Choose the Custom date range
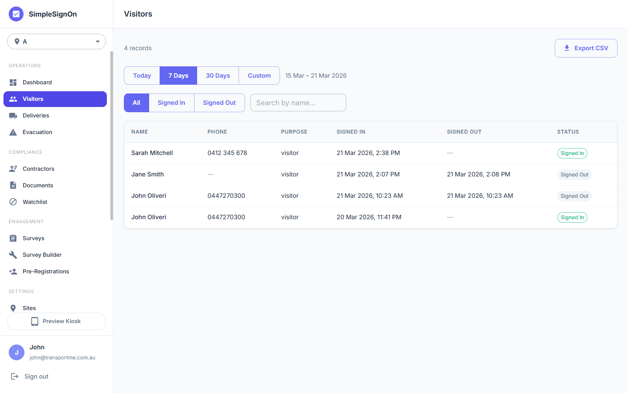This screenshot has width=628, height=393. point(259,76)
